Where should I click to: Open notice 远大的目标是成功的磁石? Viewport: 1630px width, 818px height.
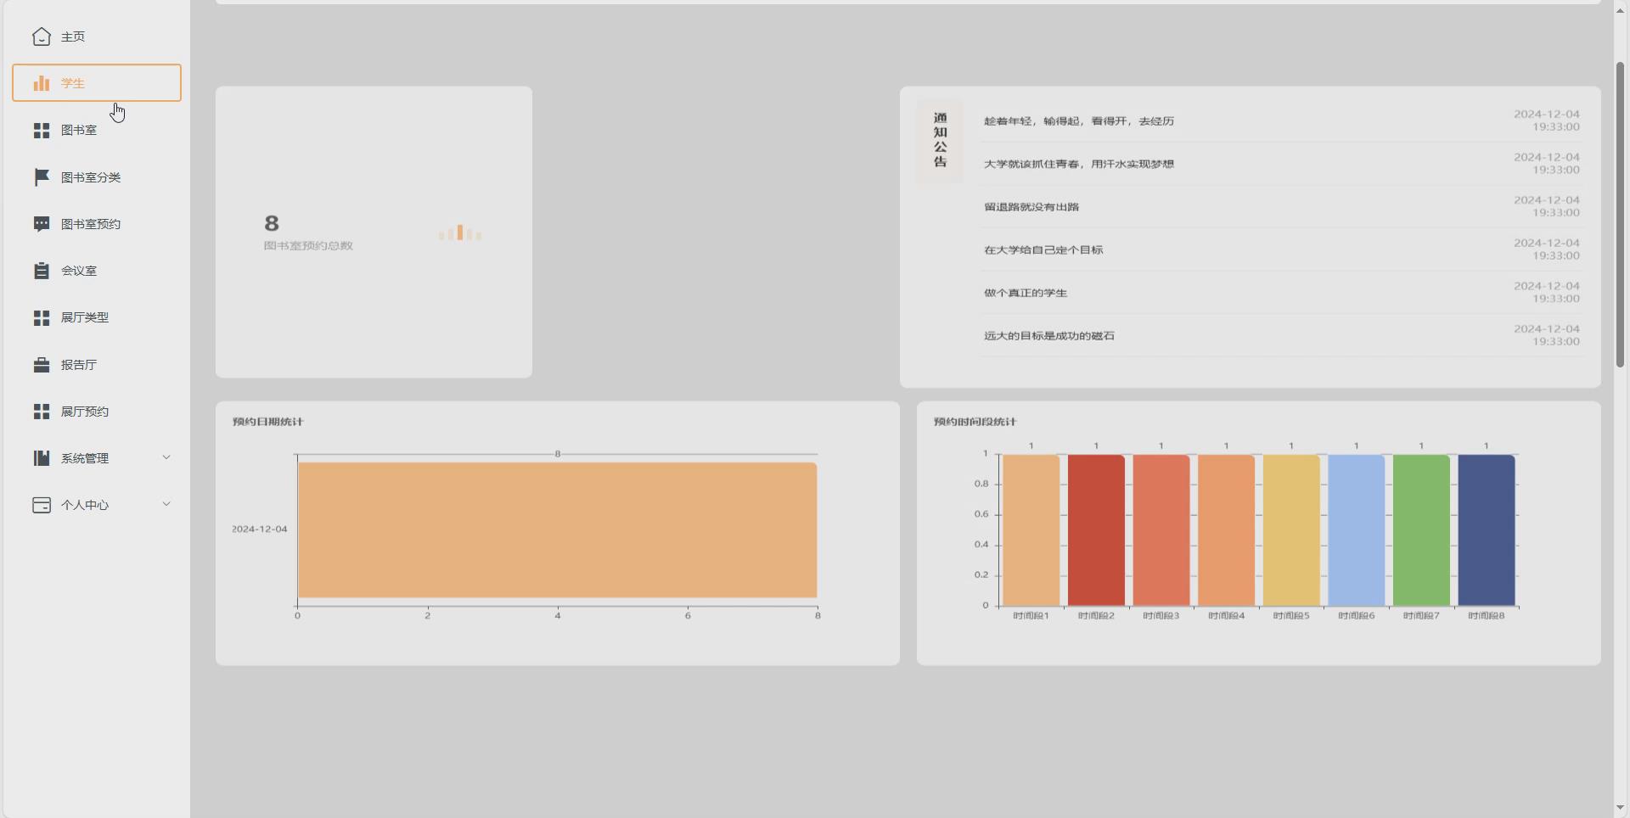1049,336
